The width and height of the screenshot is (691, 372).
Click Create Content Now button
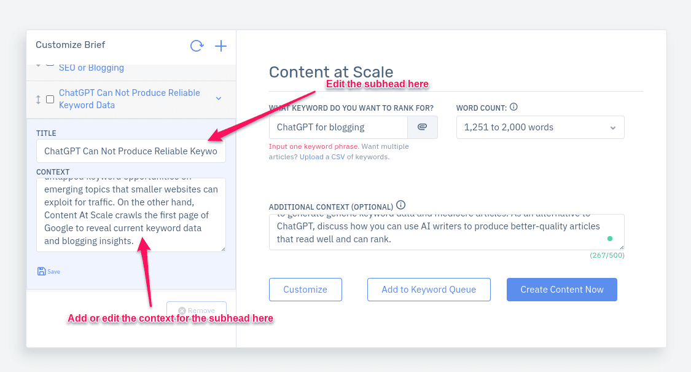point(562,290)
